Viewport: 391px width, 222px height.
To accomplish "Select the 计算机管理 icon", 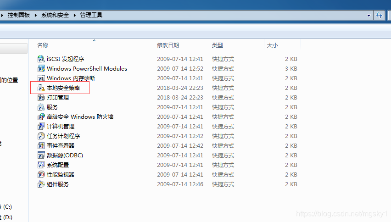I will pos(41,126).
